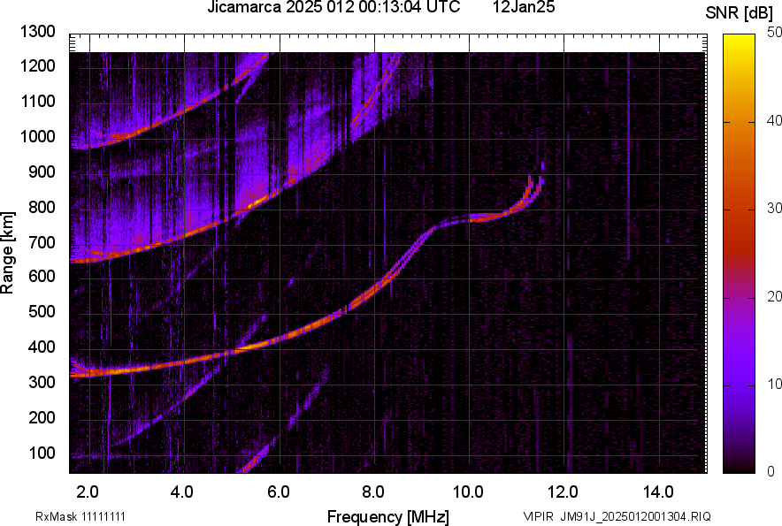The height and width of the screenshot is (526, 782).
Task: Select the 500 tick on the range axis
Action: tap(42, 312)
